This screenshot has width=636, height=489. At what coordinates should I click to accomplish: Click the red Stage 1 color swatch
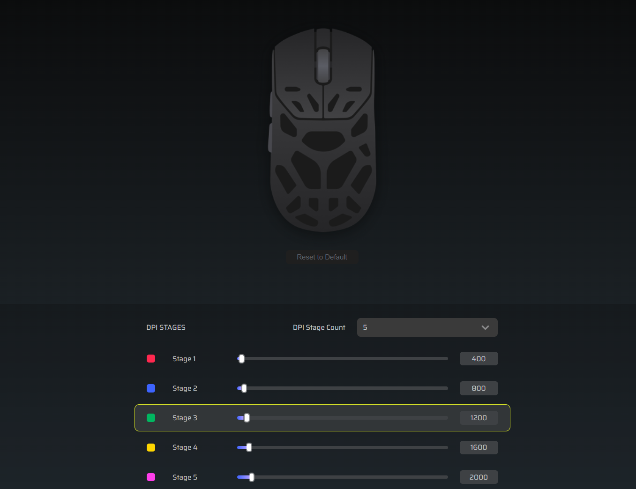151,359
